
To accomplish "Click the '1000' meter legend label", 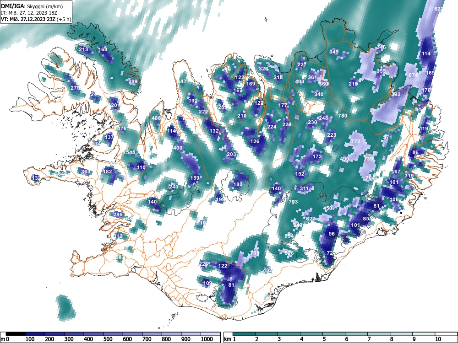I will coord(207,339).
